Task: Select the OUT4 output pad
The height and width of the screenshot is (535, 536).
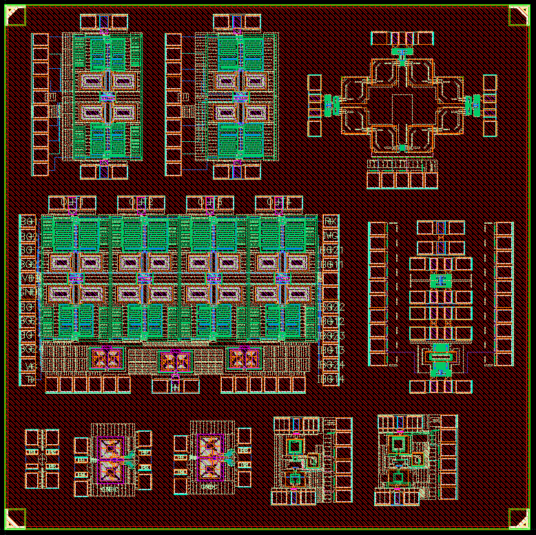Action: [278, 202]
